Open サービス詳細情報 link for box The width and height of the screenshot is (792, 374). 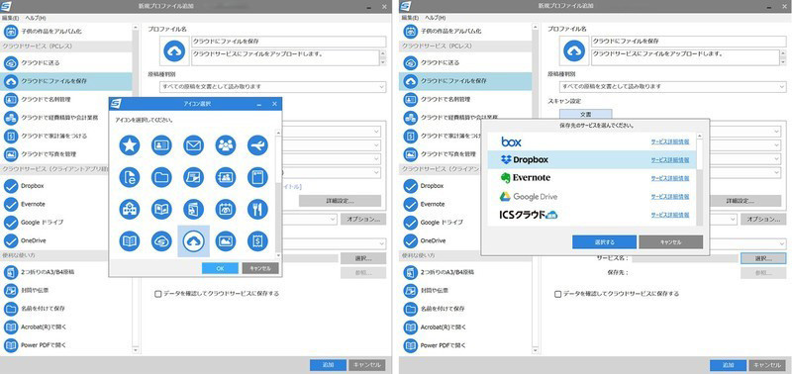point(670,141)
